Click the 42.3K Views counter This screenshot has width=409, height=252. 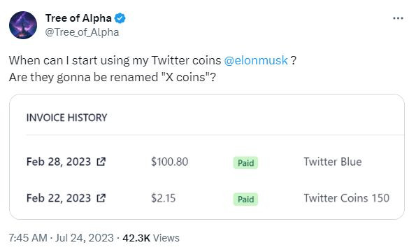(151, 238)
